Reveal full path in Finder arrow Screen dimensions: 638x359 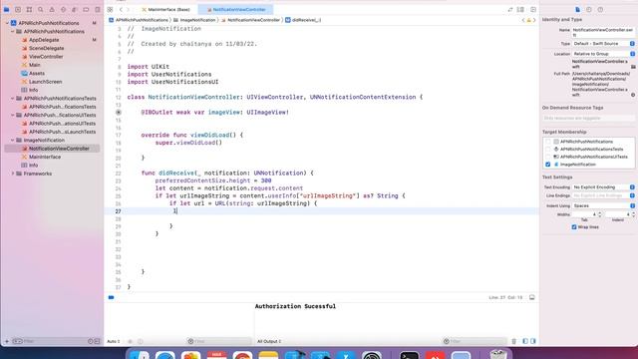[633, 95]
